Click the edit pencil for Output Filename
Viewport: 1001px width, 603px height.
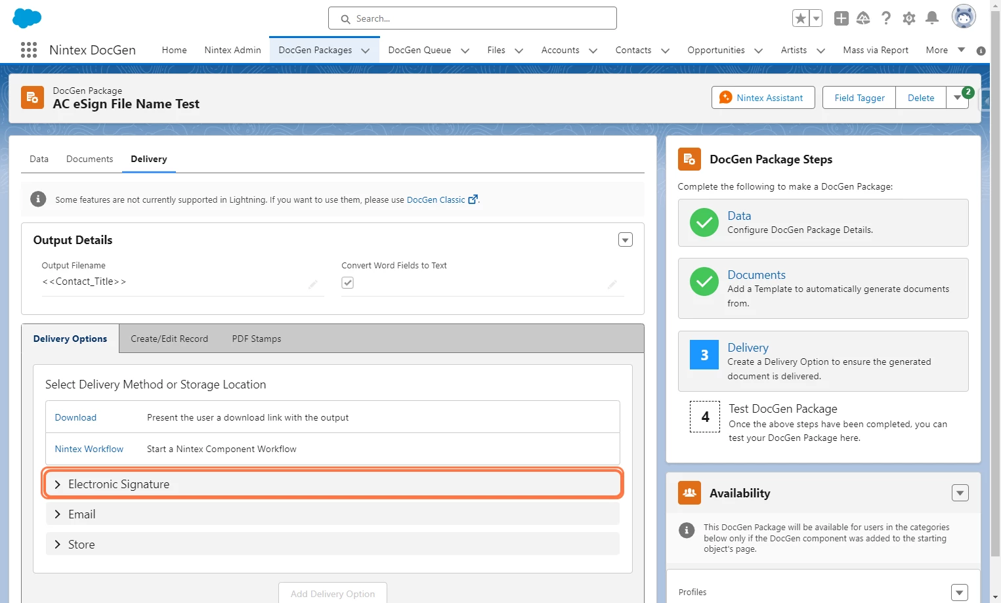(313, 284)
